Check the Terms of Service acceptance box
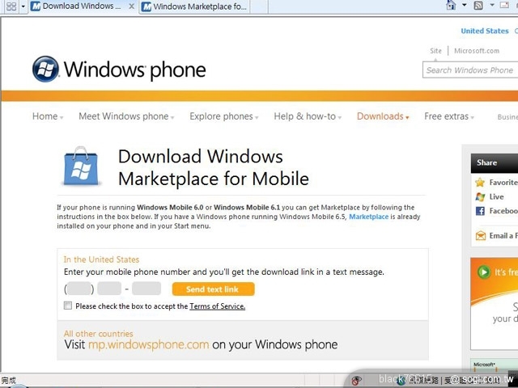This screenshot has height=388, width=518. (68, 306)
